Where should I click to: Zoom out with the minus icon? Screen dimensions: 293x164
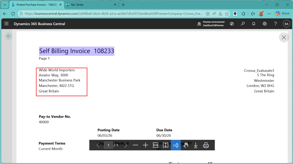135,145
